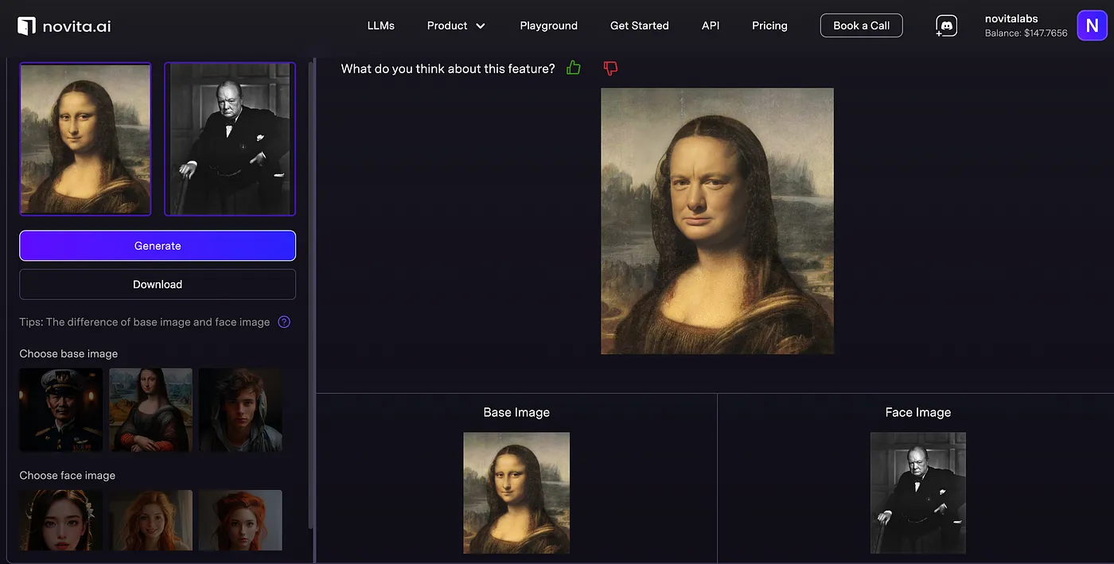Navigate to the API page
1114x564 pixels.
click(x=711, y=25)
